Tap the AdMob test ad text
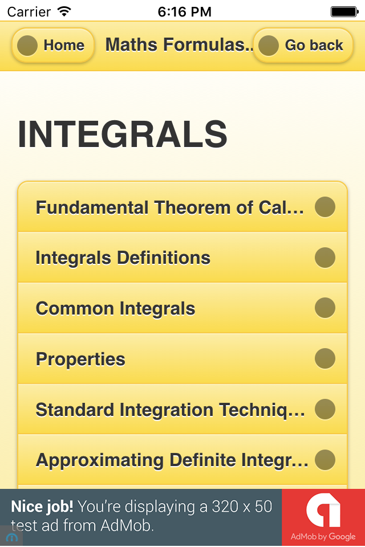Viewport: 365px width, 547px height. point(141,516)
